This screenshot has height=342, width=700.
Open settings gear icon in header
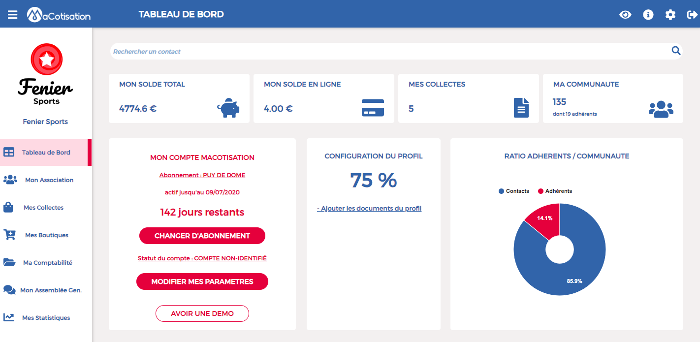[670, 15]
